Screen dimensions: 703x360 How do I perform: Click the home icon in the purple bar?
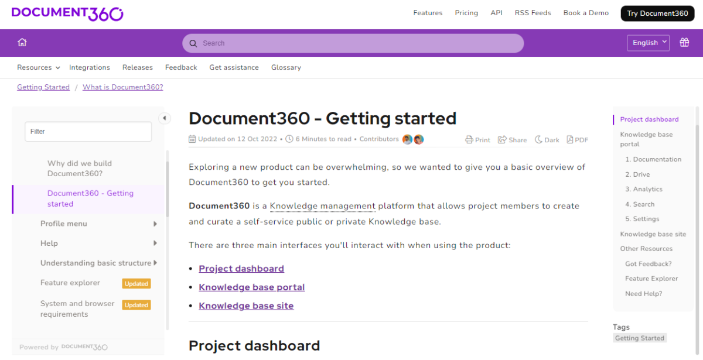pyautogui.click(x=22, y=42)
